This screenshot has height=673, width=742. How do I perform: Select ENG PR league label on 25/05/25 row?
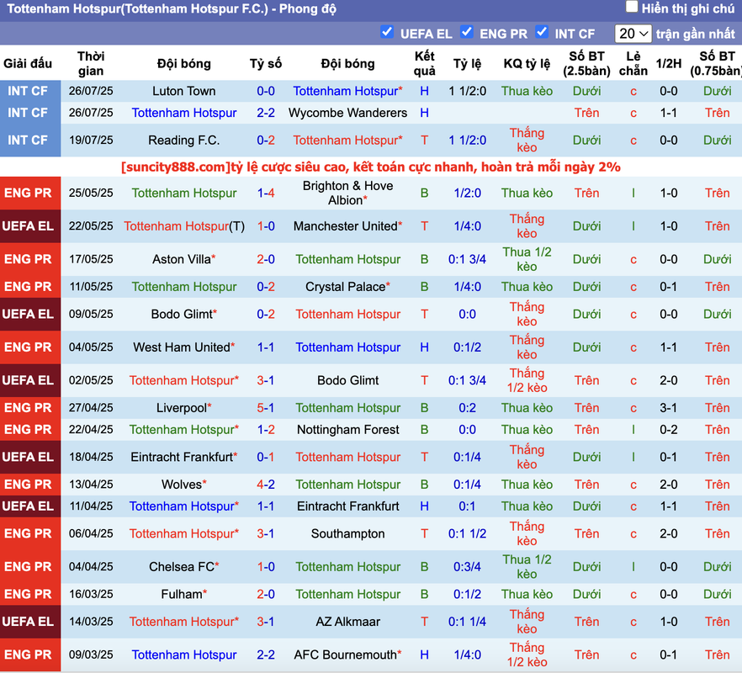[29, 193]
